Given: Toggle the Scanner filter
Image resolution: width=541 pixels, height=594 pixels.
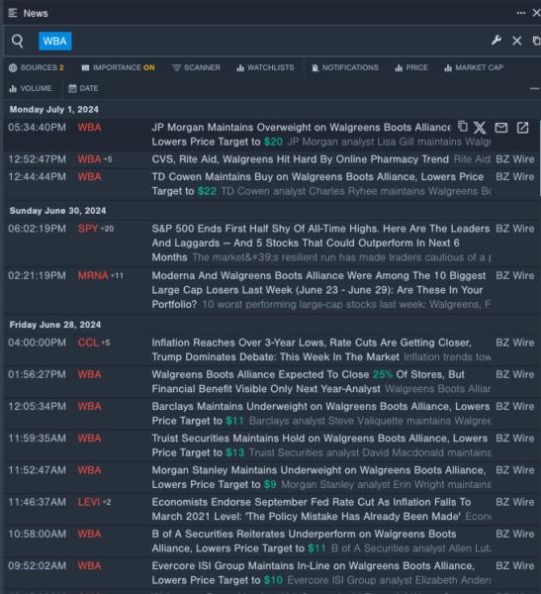Looking at the screenshot, I should click(196, 67).
